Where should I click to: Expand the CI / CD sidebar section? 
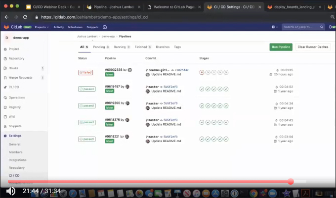14,87
